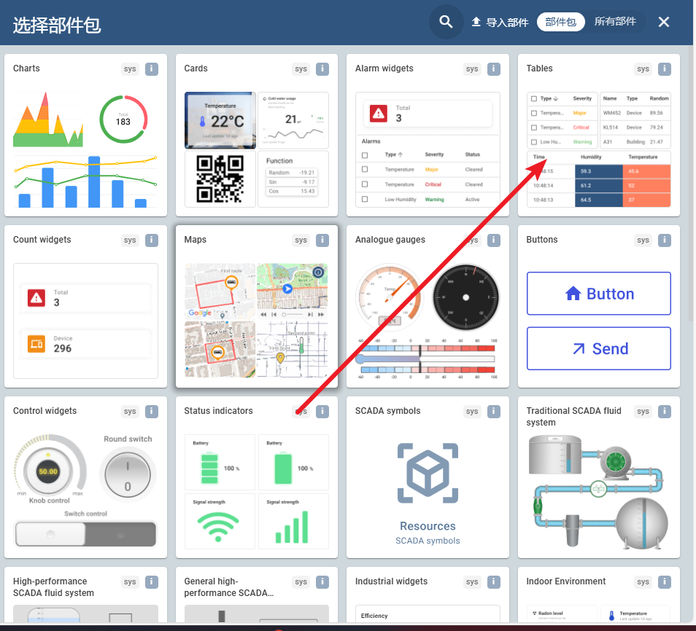The image size is (696, 631).
Task: Show info for Status indicators bundle
Action: [322, 411]
